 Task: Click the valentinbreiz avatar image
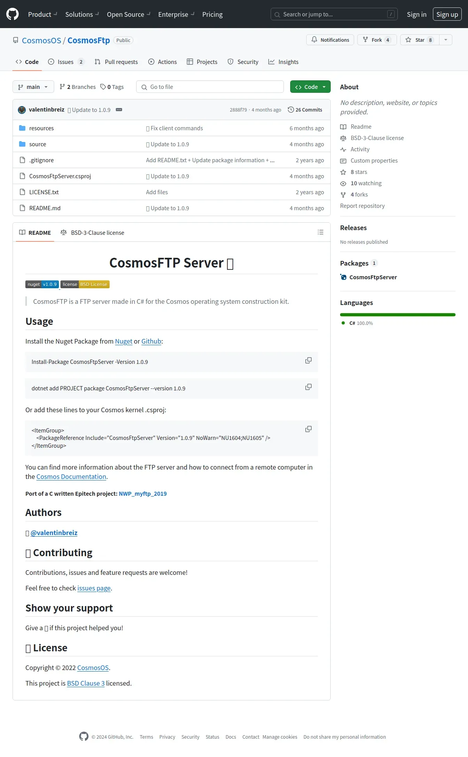22,110
